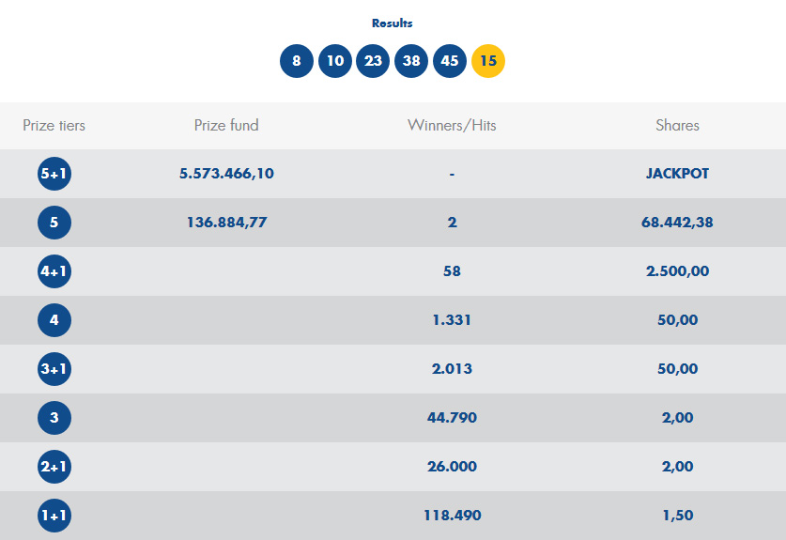Select the number 45 result ball
The image size is (786, 540).
point(450,61)
